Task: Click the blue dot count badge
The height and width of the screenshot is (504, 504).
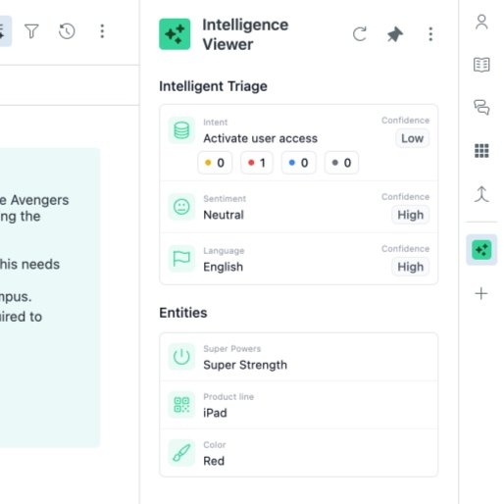Action: pyautogui.click(x=299, y=163)
